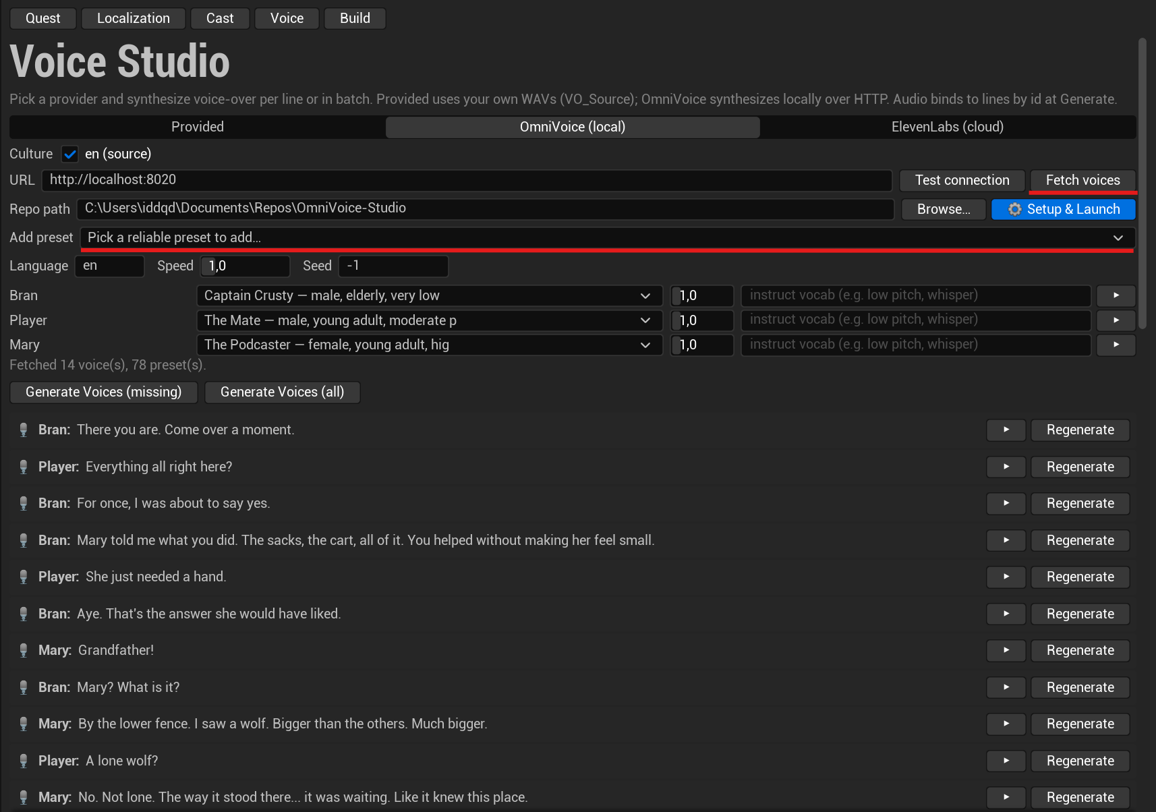Click microphone icon beside "She just needed a hand"
Image resolution: width=1156 pixels, height=812 pixels.
tap(24, 577)
